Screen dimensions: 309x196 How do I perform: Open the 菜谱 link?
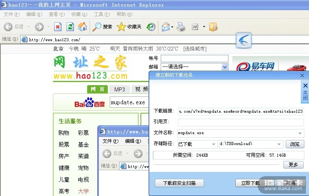(x=83, y=156)
